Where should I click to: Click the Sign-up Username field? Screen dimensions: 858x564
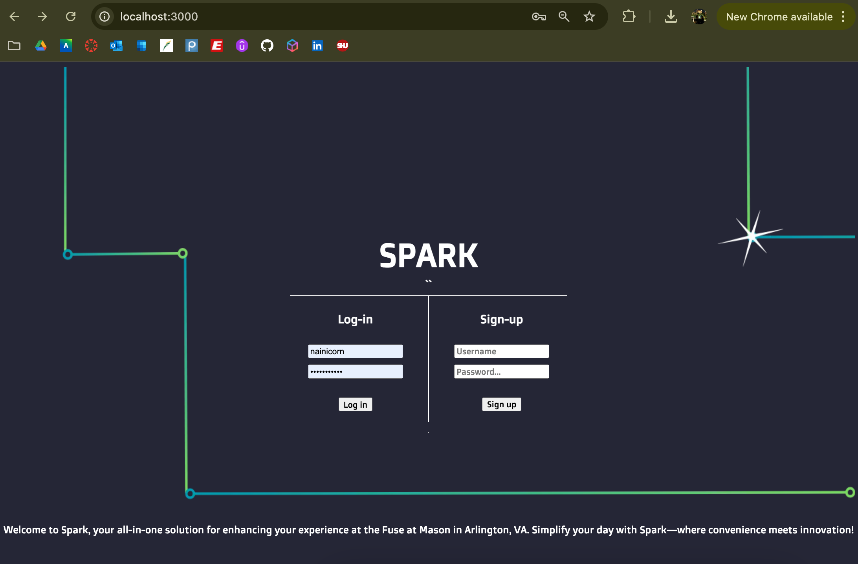tap(501, 351)
